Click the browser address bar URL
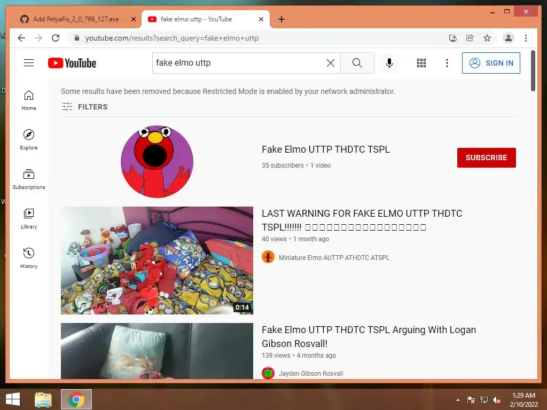Viewport: 547px width, 410px height. point(172,38)
